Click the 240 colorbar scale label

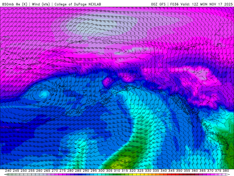(8, 171)
